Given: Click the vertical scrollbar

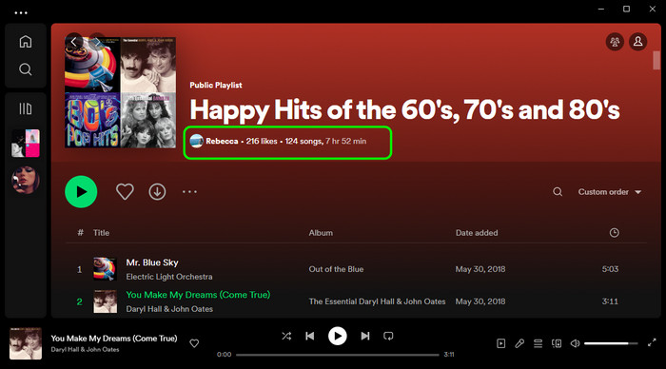Looking at the screenshot, I should pyautogui.click(x=656, y=60).
